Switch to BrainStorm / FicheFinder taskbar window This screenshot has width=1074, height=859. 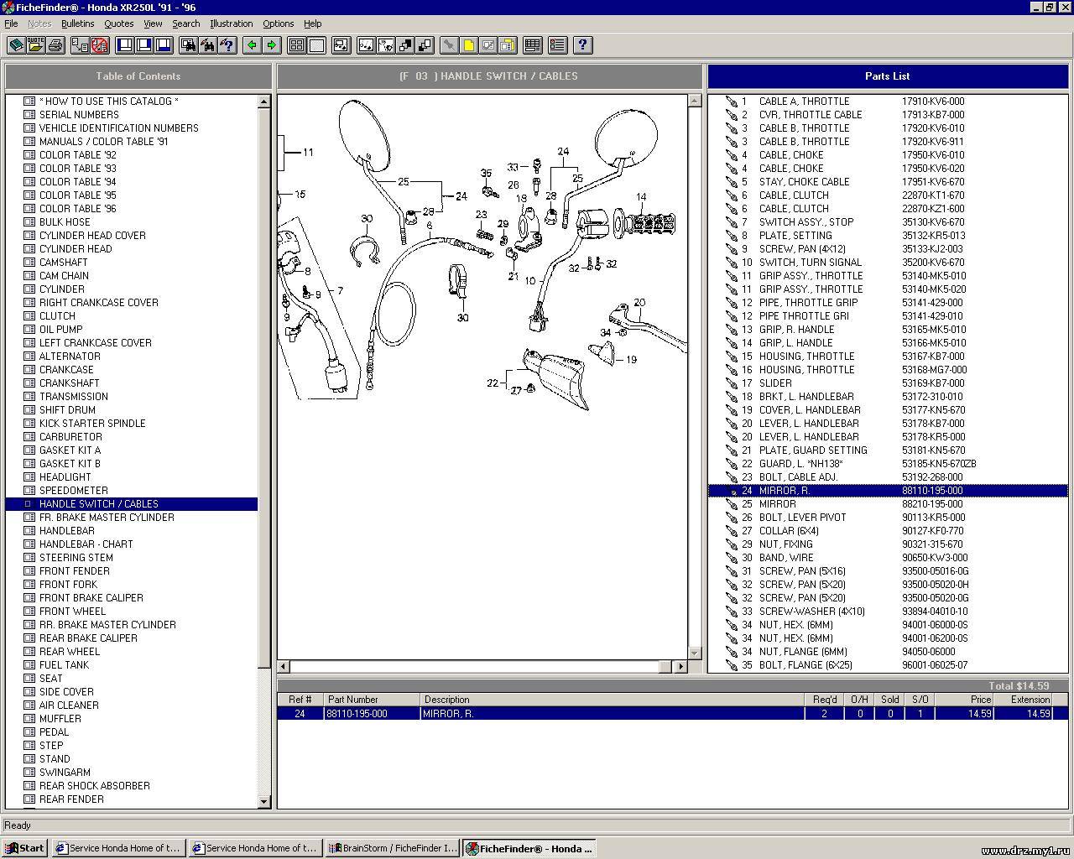(394, 848)
